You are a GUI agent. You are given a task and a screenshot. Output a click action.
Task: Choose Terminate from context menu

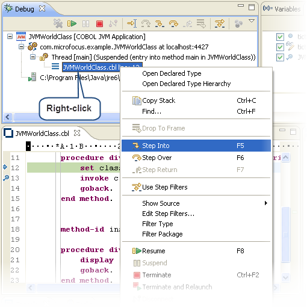196,275
